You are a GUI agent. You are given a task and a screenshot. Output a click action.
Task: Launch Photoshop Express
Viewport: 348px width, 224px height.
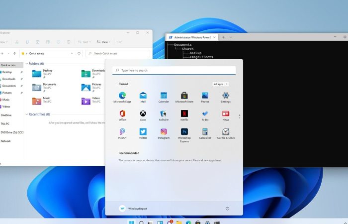[184, 135]
